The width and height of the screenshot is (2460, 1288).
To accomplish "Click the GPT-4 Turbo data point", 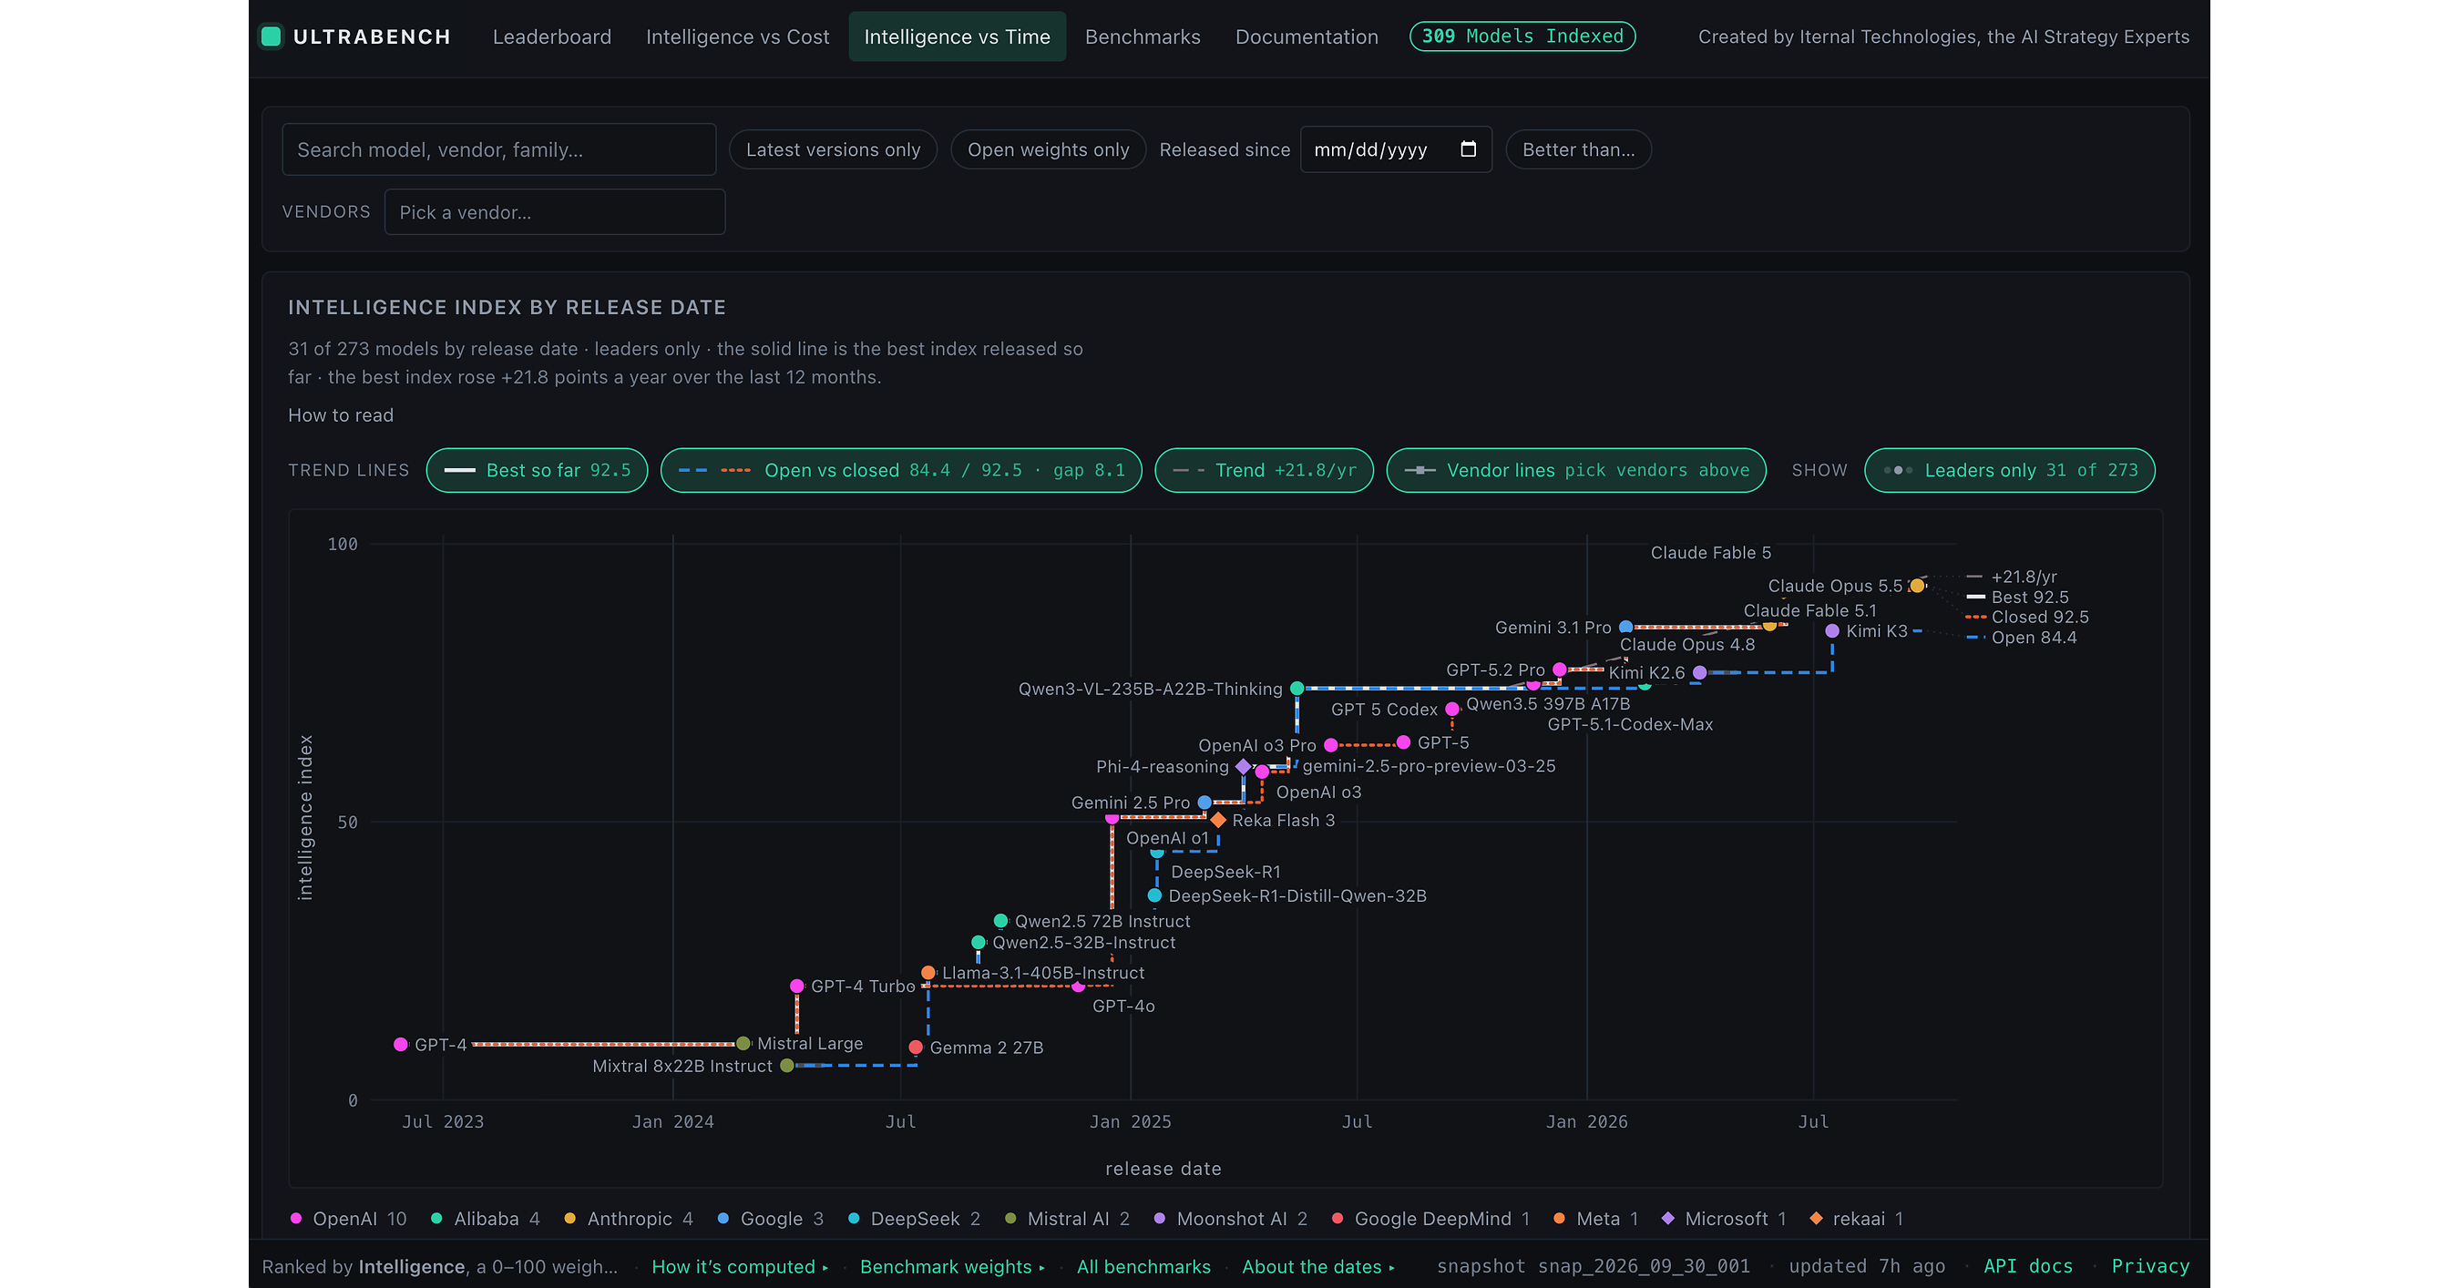I will (797, 986).
